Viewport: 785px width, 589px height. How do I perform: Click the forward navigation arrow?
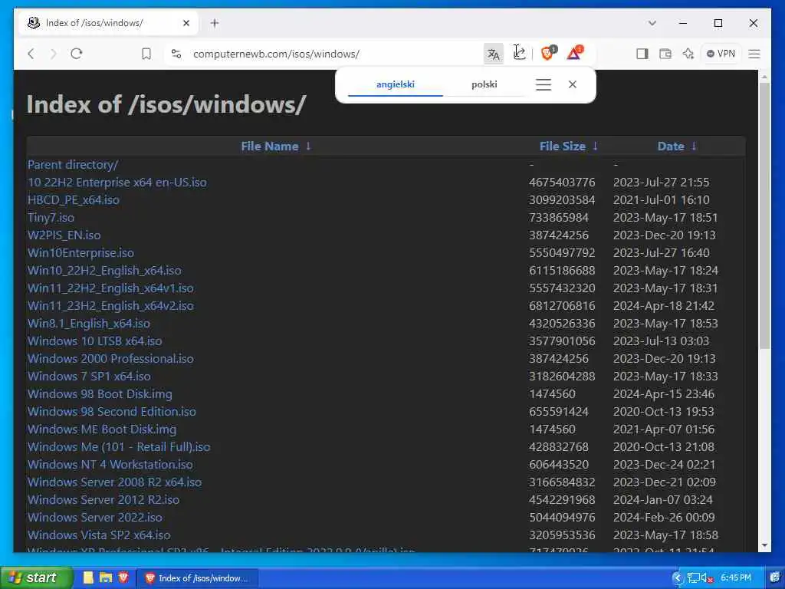tap(54, 54)
